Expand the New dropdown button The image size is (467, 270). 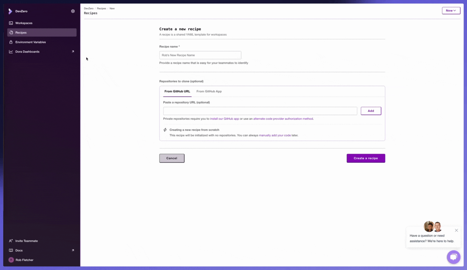click(x=451, y=10)
